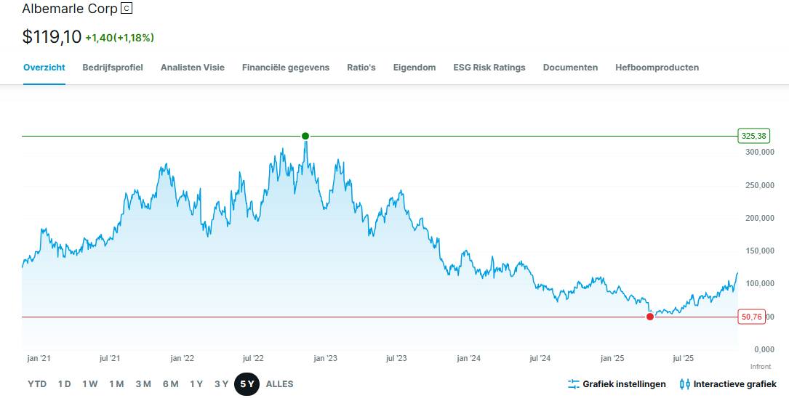Image resolution: width=789 pixels, height=398 pixels.
Task: Switch chart to 1 M range
Action: 116,384
